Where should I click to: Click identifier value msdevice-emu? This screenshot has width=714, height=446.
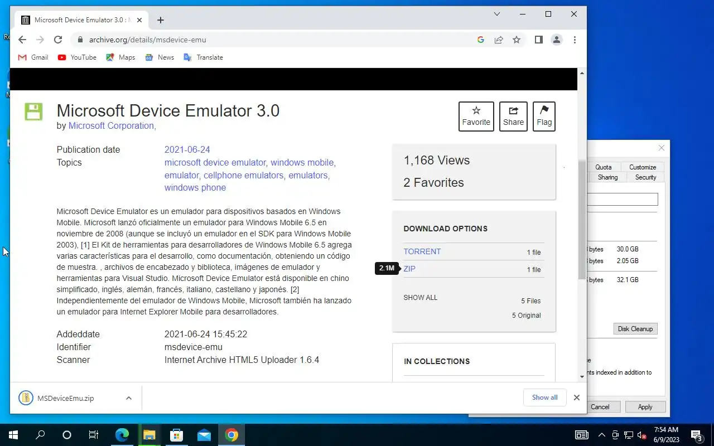pos(193,347)
